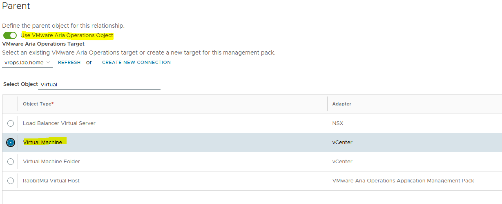The image size is (502, 204).
Task: Toggle the Use VMware Aria Operations Object switch
Action: (10, 35)
